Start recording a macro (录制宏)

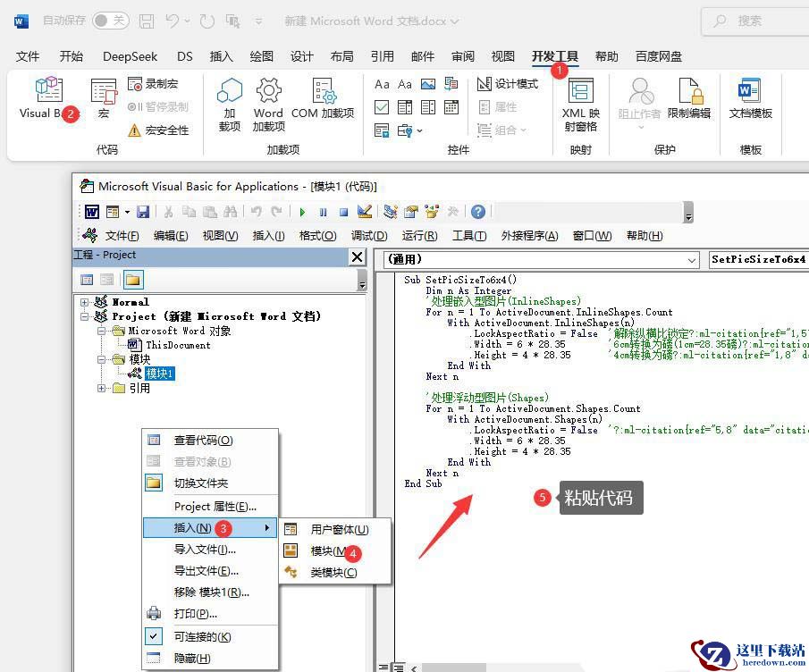click(x=153, y=83)
